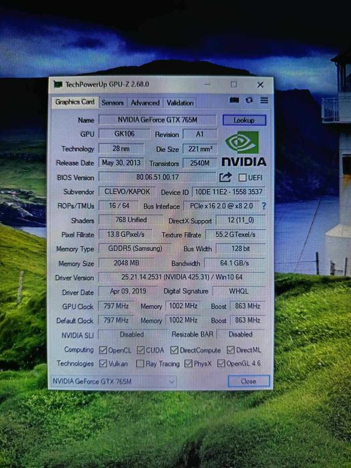Click the Memory Type field GDDR5 (Samsung)
The height and width of the screenshot is (468, 351).
(x=135, y=248)
